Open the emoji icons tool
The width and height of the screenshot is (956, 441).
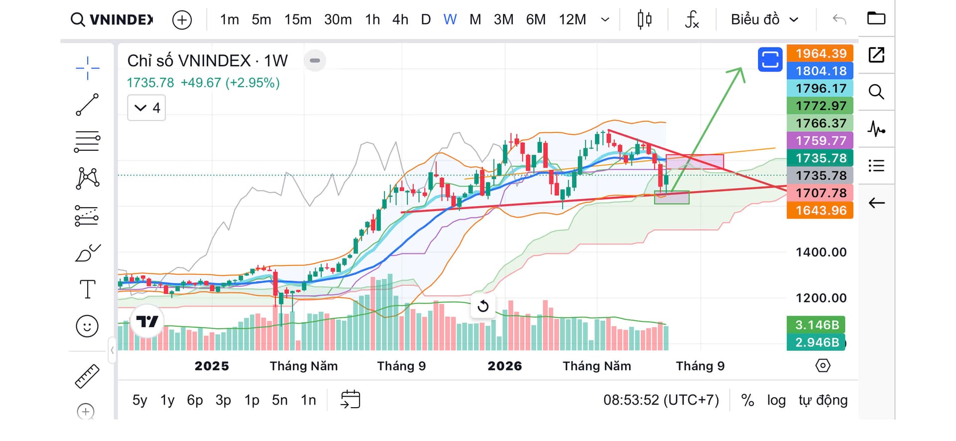pyautogui.click(x=87, y=327)
